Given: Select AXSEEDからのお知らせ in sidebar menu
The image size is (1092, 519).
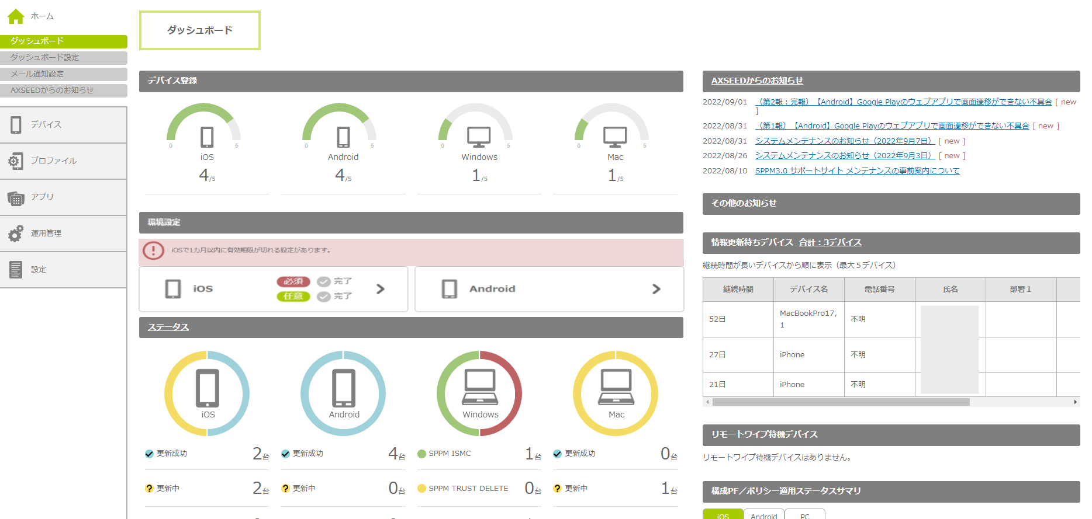Looking at the screenshot, I should [x=64, y=90].
